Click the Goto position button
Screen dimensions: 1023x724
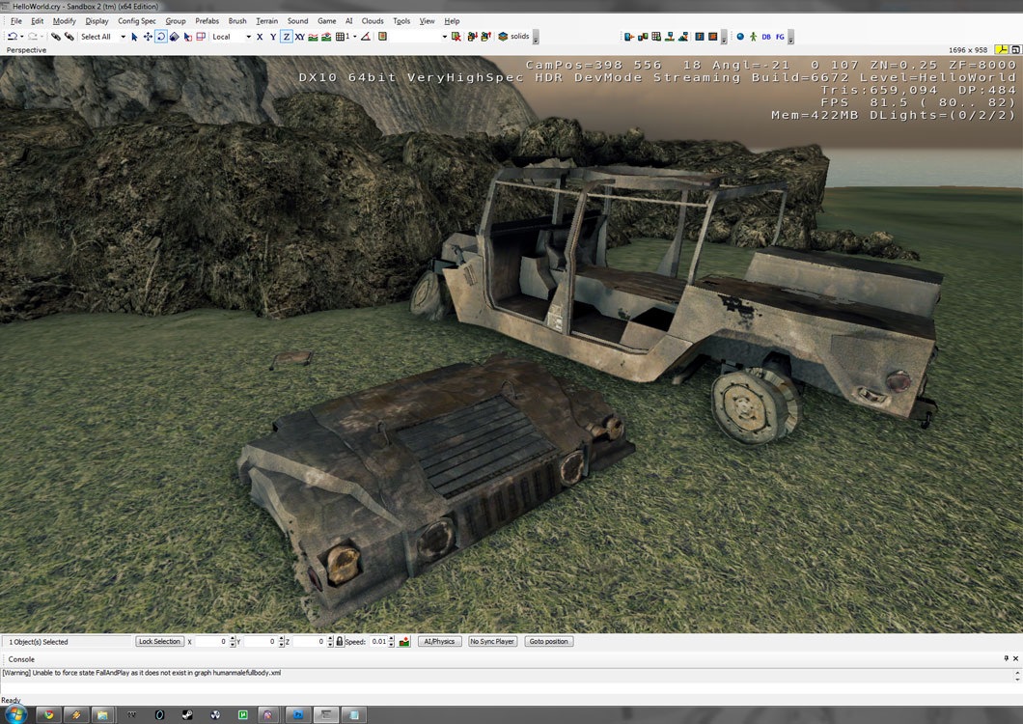[x=549, y=642]
